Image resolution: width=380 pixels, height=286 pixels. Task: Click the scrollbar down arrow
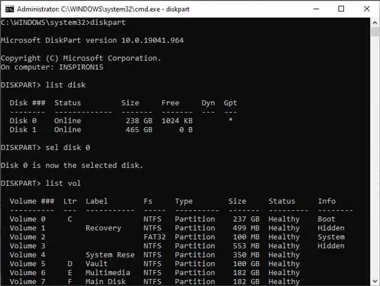coord(375,281)
